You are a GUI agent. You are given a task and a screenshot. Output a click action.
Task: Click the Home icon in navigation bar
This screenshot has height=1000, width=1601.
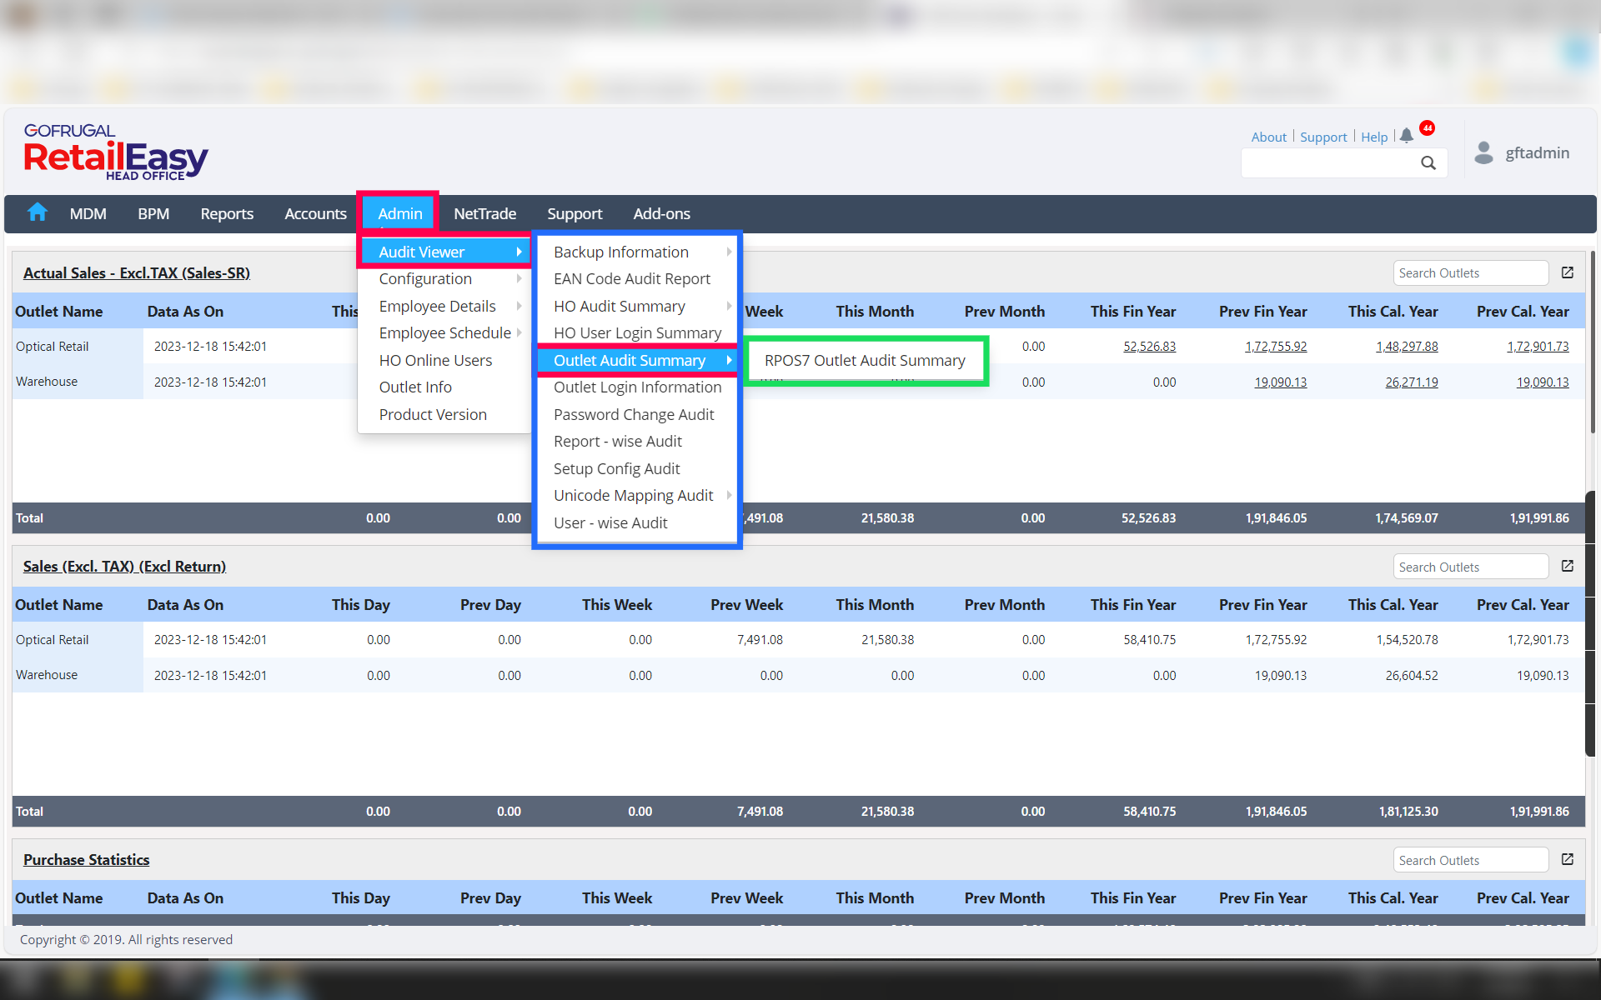[x=38, y=213]
